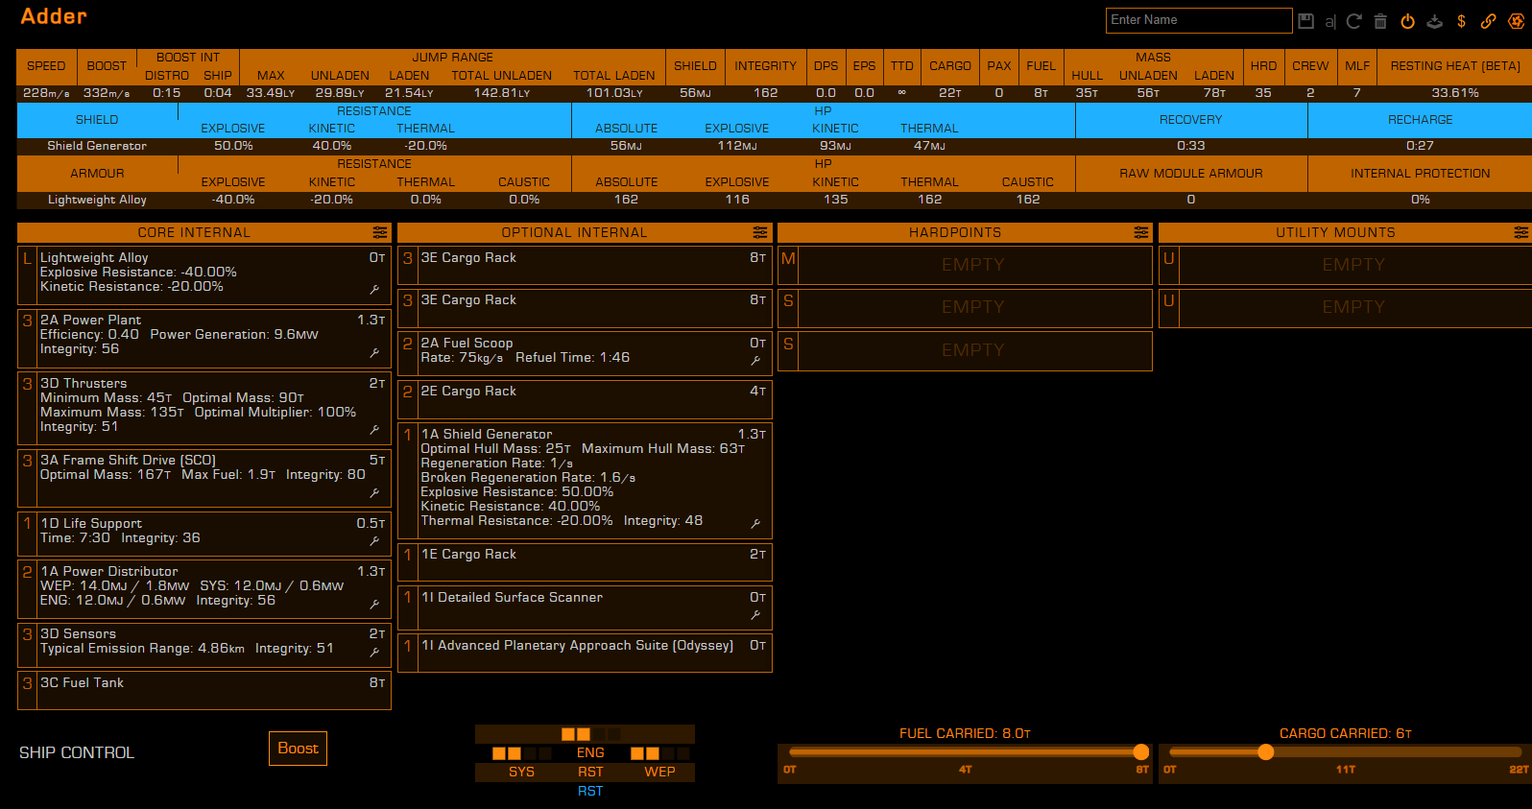Click the hexagonal icon at the toolbar end
This screenshot has width=1532, height=809.
point(1516,21)
